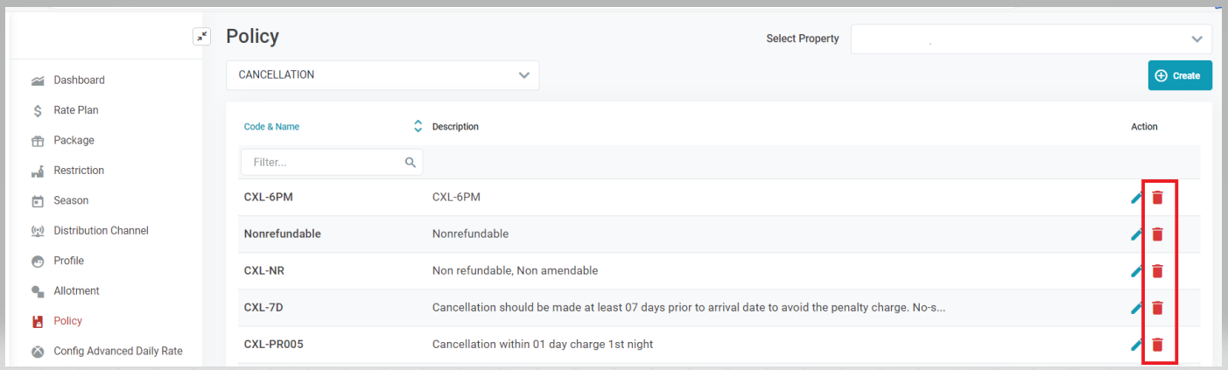
Task: Delete the CXL-PR005 policy
Action: pos(1157,345)
